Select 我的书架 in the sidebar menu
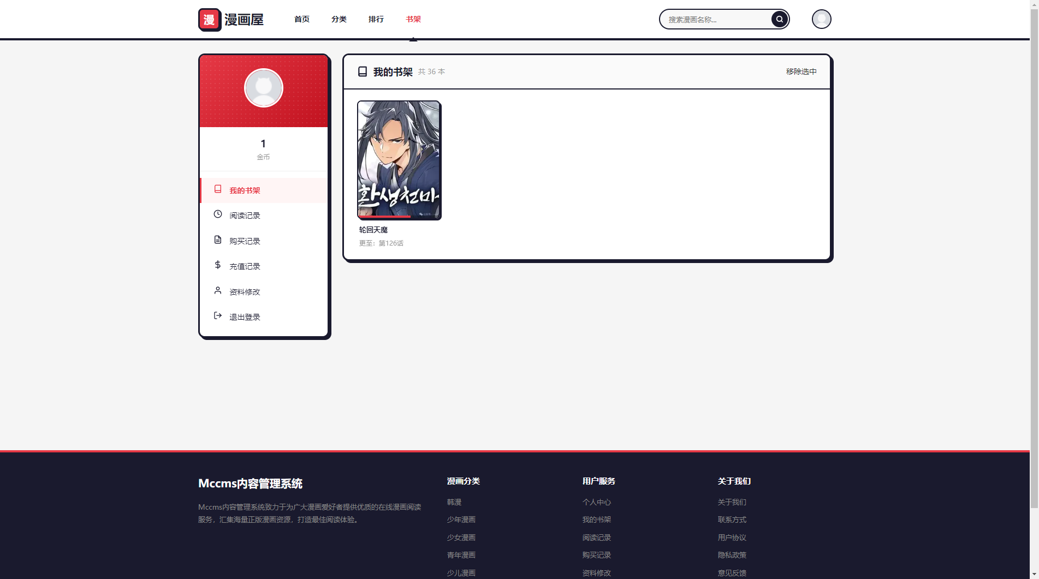Viewport: 1039px width, 579px height. 264,190
